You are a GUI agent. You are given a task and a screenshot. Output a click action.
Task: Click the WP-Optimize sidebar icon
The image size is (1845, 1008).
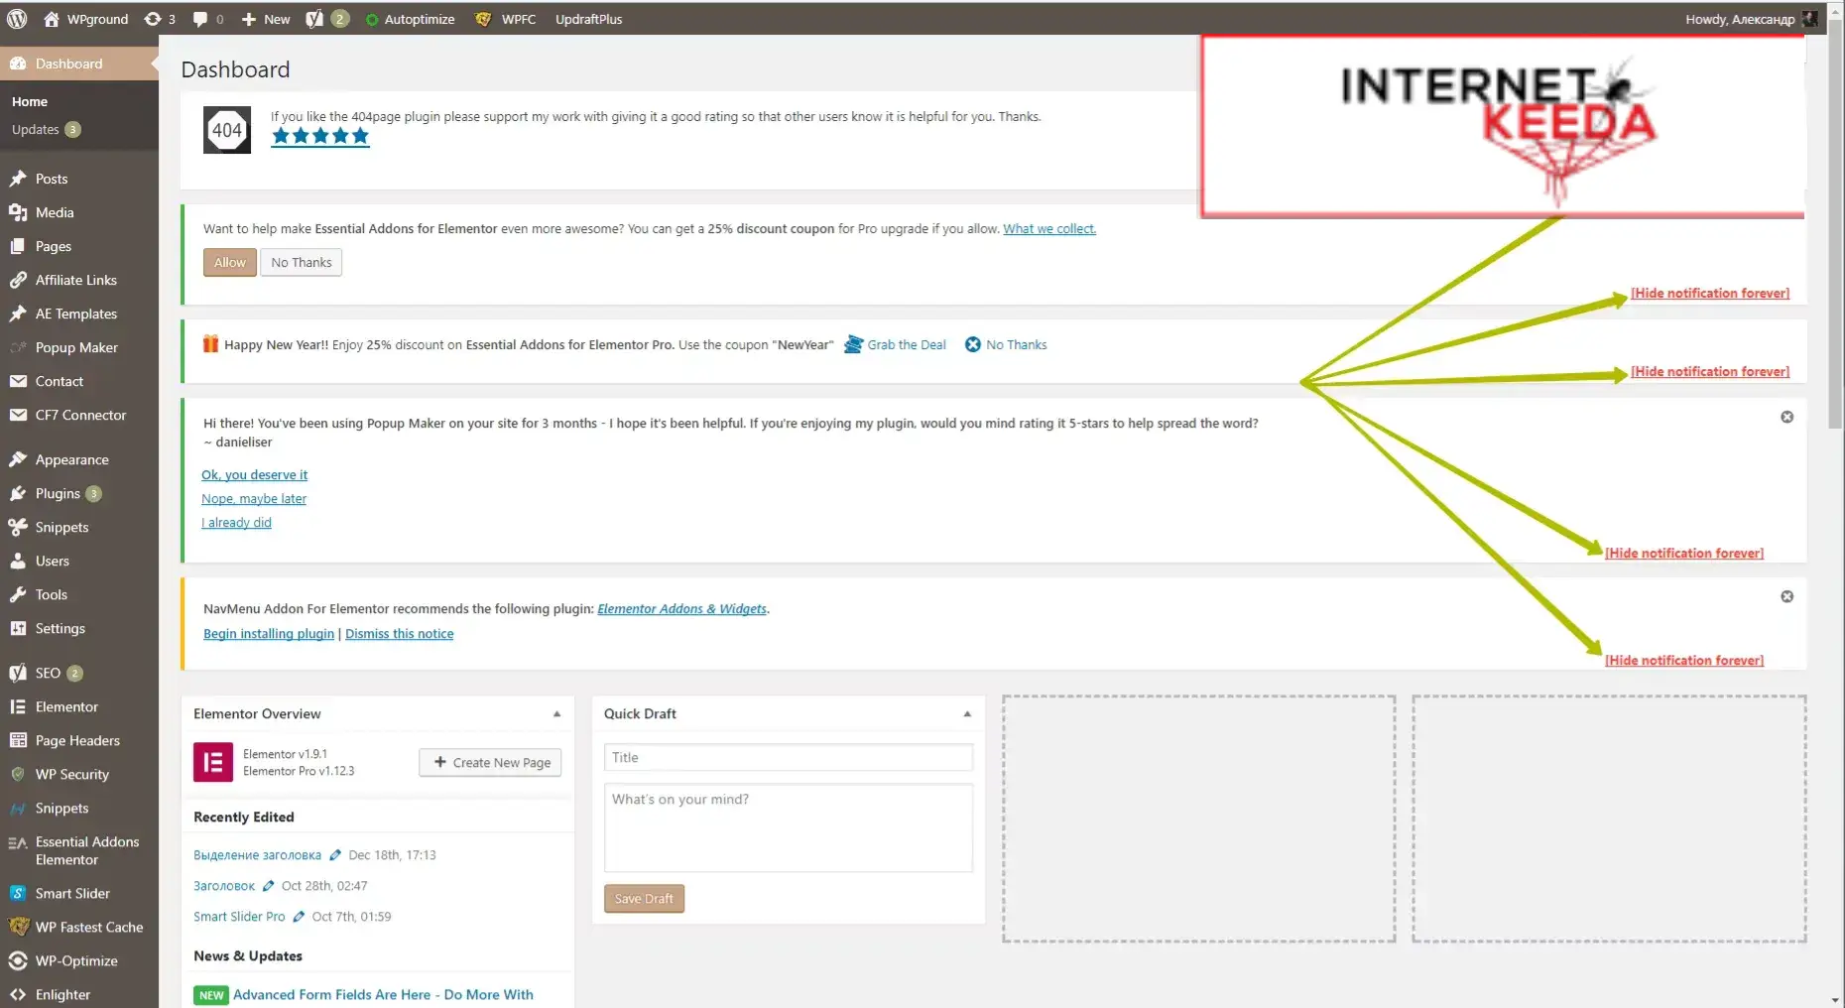(x=18, y=960)
